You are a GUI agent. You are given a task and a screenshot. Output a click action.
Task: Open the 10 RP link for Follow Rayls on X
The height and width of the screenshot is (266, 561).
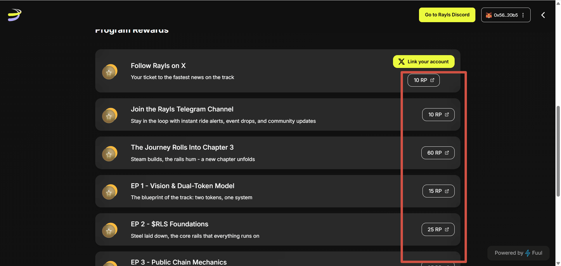coord(423,80)
